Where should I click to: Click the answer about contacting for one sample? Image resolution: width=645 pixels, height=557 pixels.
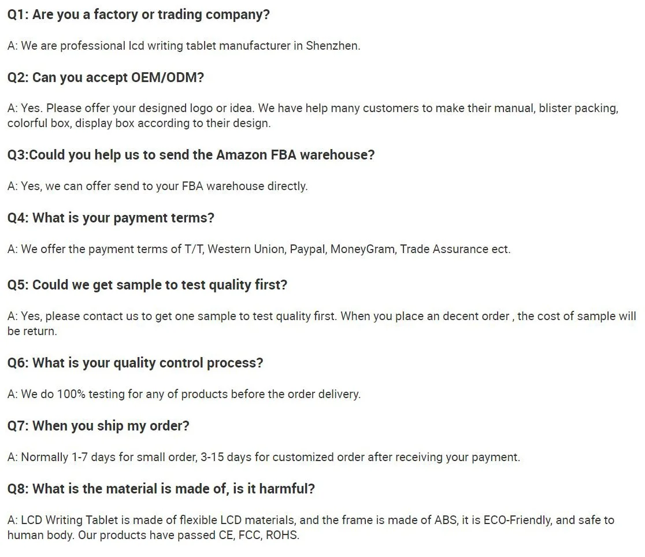[x=322, y=317]
